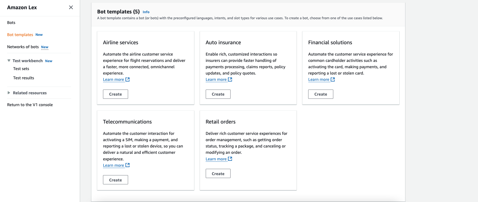Open Test sets under Test workbench
Viewport: 478px width, 202px height.
coord(21,69)
